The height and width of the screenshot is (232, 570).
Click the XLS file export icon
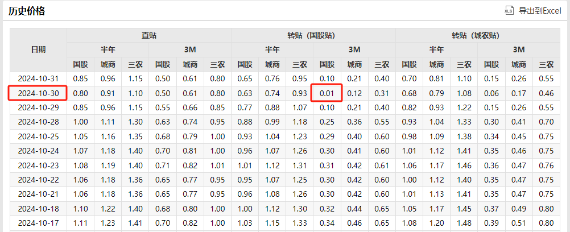[x=509, y=10]
